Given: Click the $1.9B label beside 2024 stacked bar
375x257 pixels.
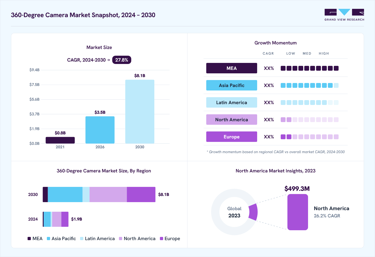Looking at the screenshot, I should (x=77, y=219).
